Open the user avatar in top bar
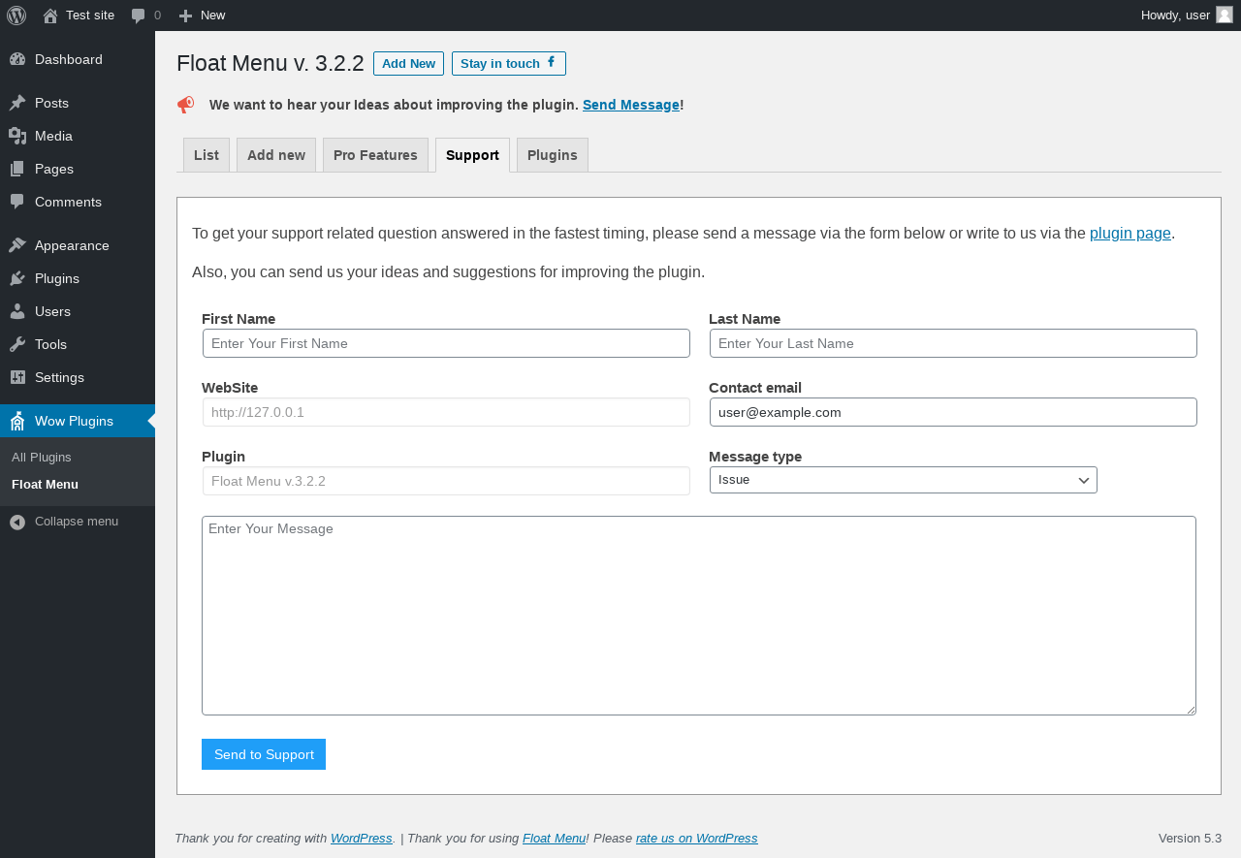Image resolution: width=1241 pixels, height=858 pixels. 1225,15
